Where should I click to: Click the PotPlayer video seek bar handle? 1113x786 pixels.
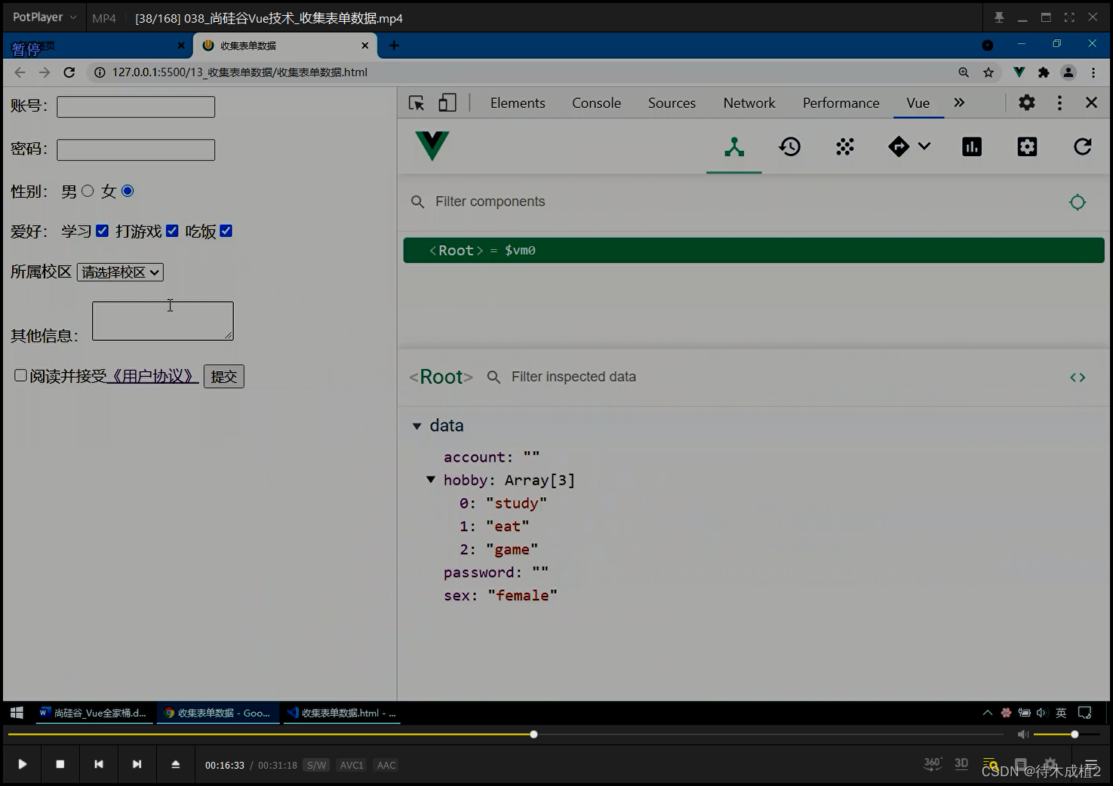[x=533, y=734]
